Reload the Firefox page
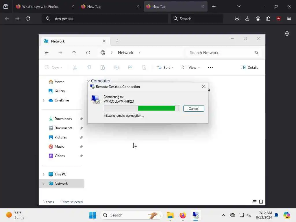This screenshot has height=222, width=296. tap(28, 18)
